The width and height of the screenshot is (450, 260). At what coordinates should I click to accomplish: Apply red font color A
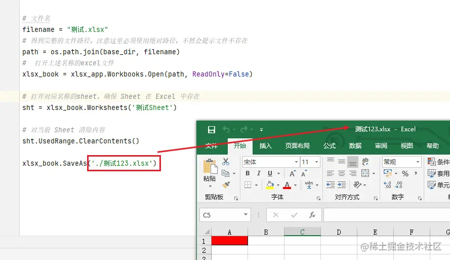click(x=287, y=185)
